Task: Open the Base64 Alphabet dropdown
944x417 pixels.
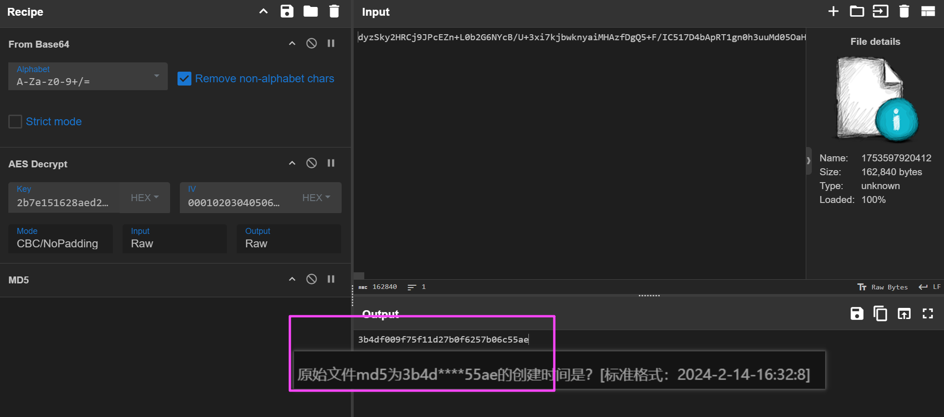Action: coord(88,76)
